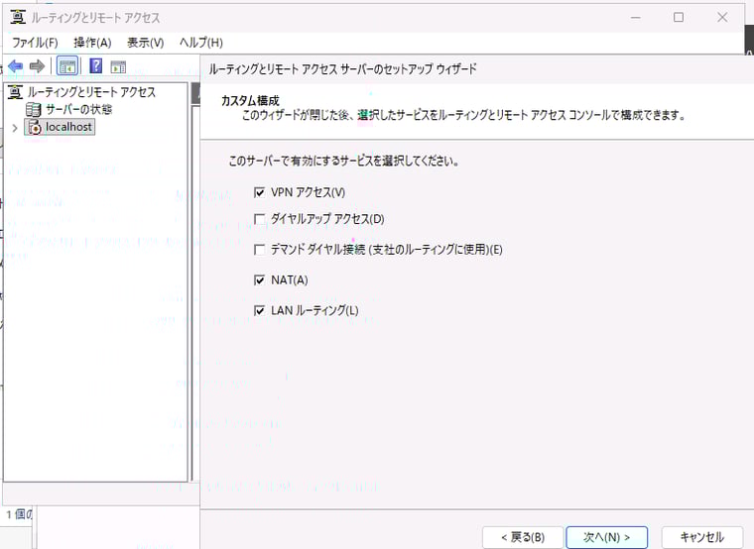Click the 次へ(N) > button

(x=607, y=537)
